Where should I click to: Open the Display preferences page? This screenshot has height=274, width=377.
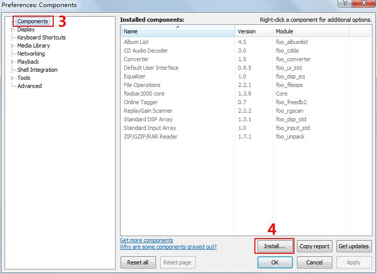coord(26,29)
